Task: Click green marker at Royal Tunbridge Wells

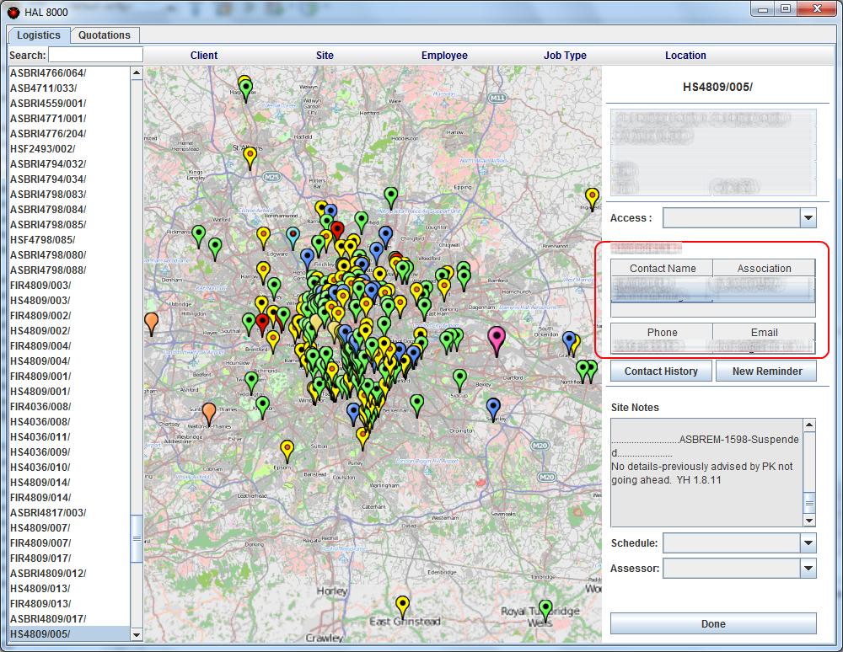Action: pyautogui.click(x=545, y=608)
